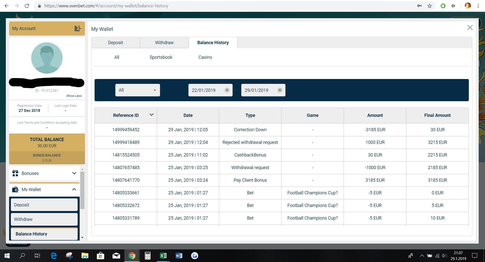Switch to the Deposit tab

click(115, 42)
